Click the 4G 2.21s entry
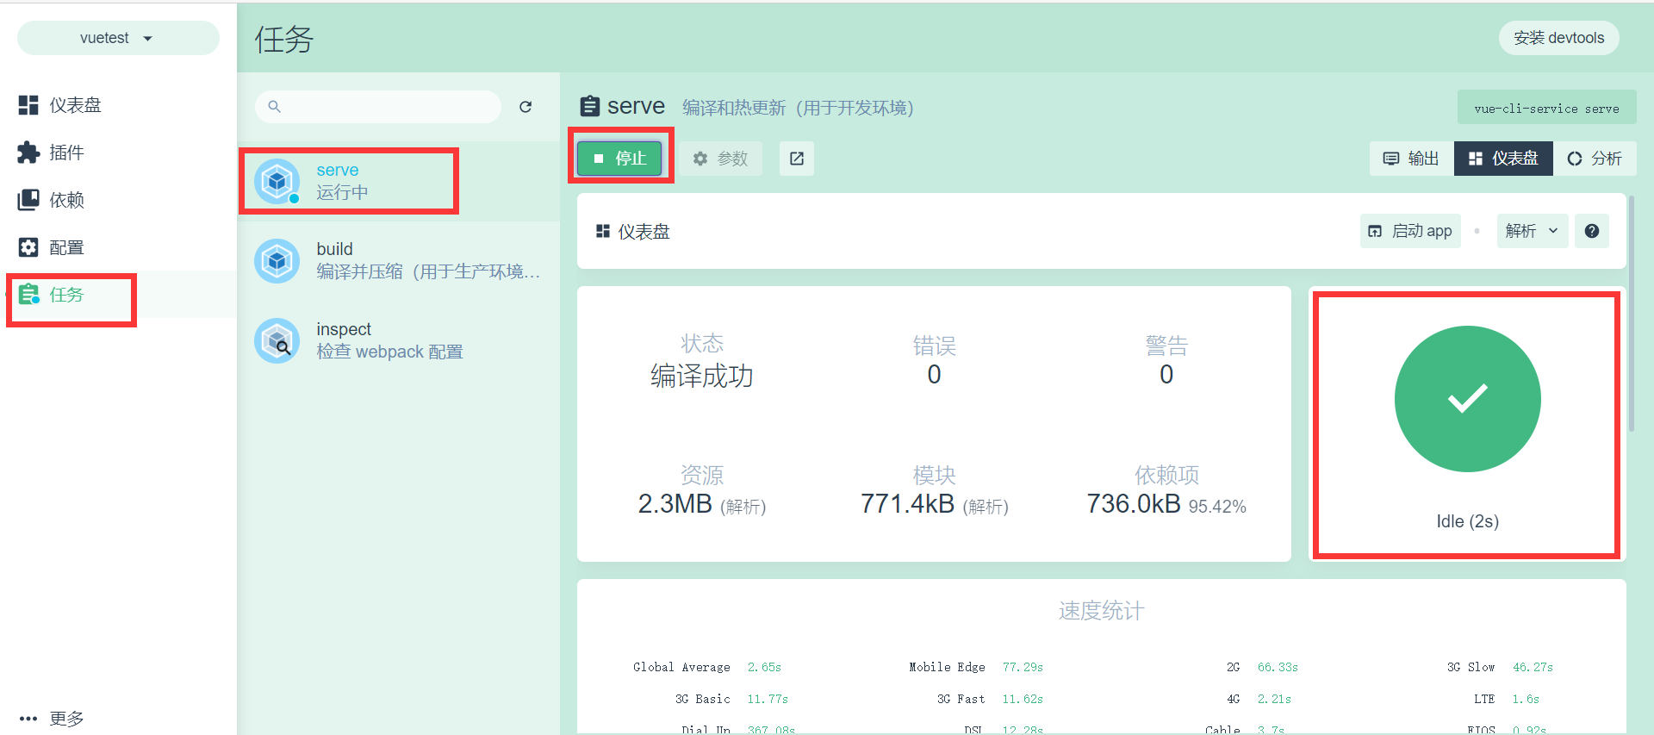 [x=1259, y=699]
